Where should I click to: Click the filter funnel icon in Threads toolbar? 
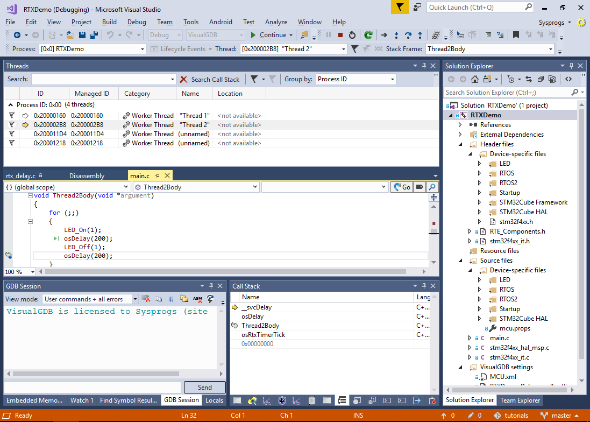254,79
